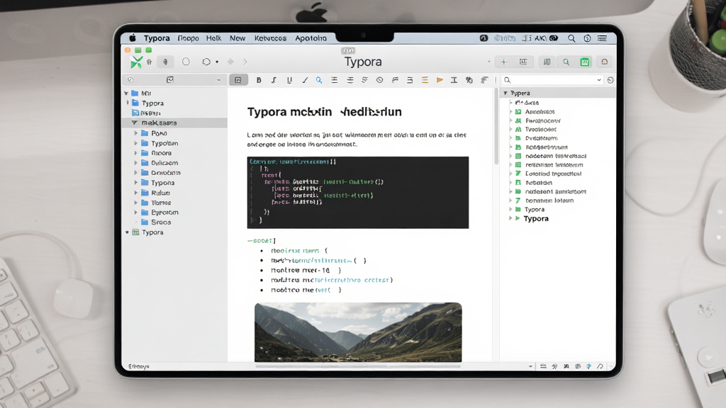Screen dimensions: 726x408
Task: Click the history clock beside search field
Action: (x=610, y=80)
